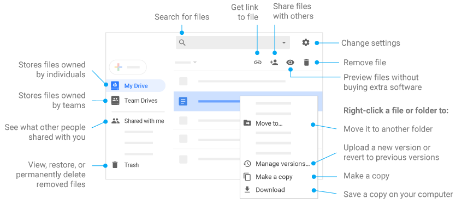Click the My Drive icon
Screen dimensions: 456x205
click(115, 86)
